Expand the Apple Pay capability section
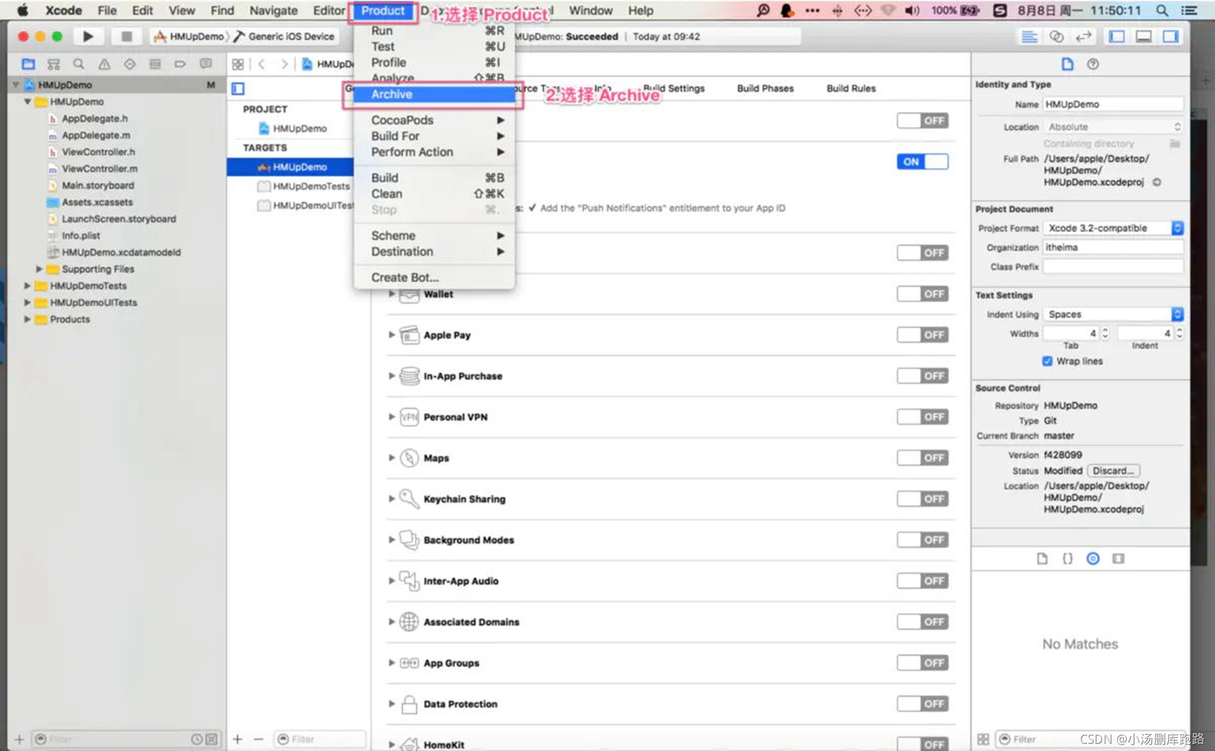This screenshot has width=1215, height=751. 391,335
